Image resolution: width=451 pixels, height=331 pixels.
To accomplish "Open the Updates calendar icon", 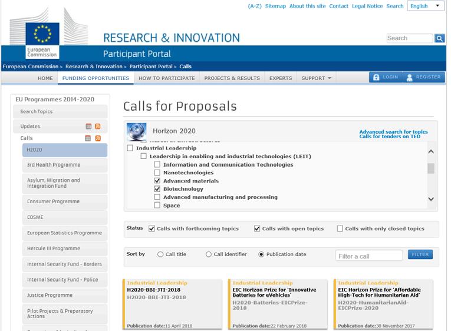I will click(x=88, y=126).
